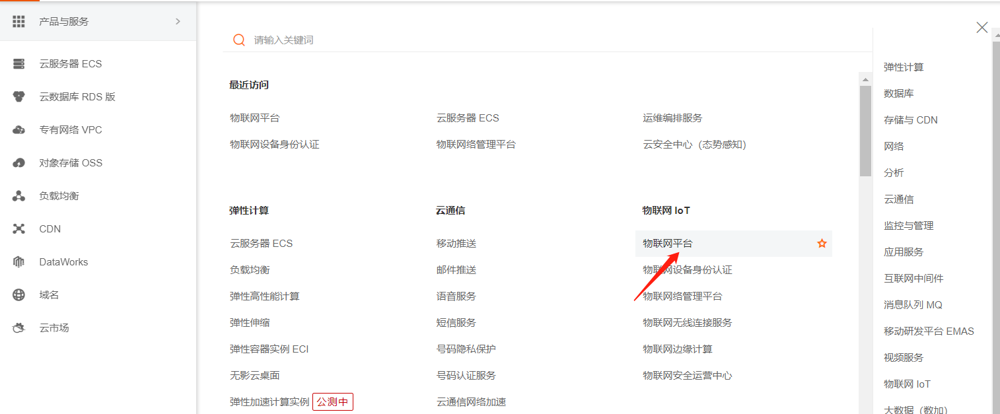Click the VPC cloud icon in sidebar
The image size is (1000, 414).
18,130
